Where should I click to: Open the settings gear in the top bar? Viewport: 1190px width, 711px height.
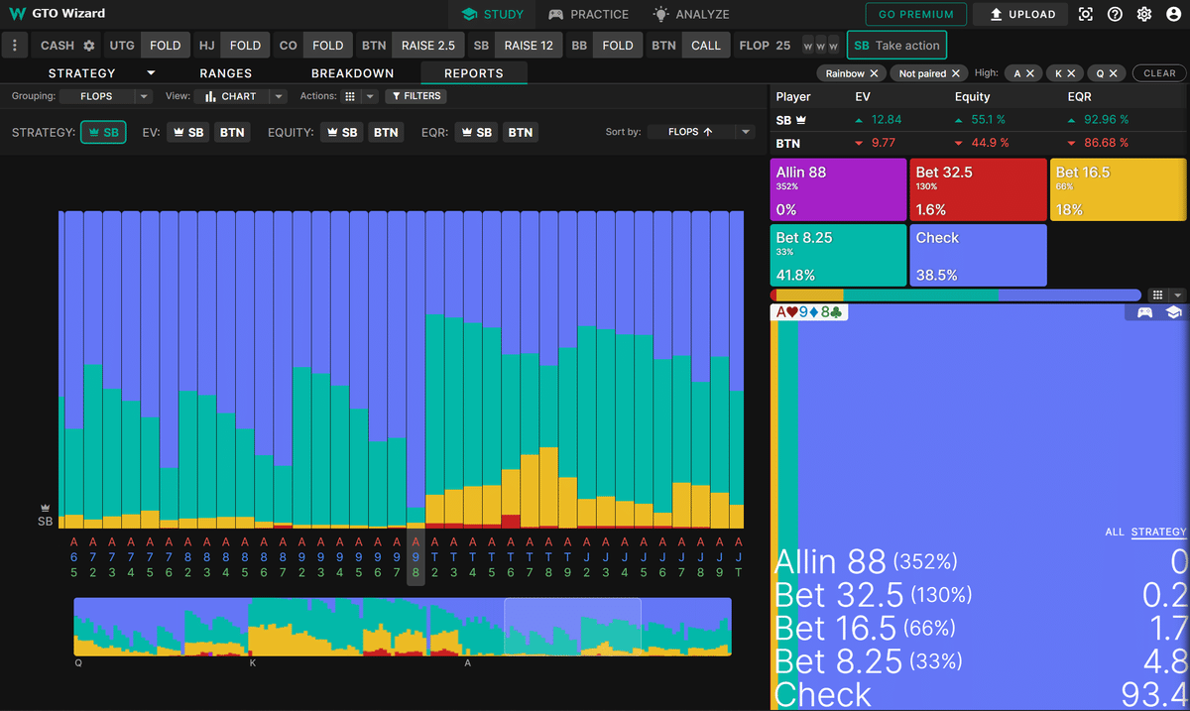click(x=1143, y=14)
